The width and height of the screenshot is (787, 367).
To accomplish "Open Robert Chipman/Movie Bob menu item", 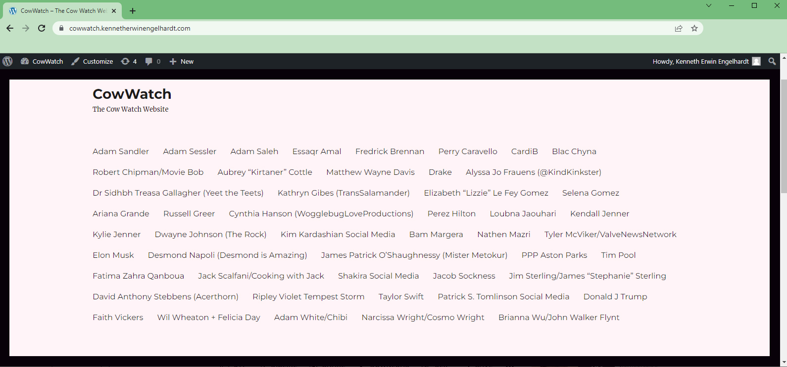I will [x=148, y=172].
